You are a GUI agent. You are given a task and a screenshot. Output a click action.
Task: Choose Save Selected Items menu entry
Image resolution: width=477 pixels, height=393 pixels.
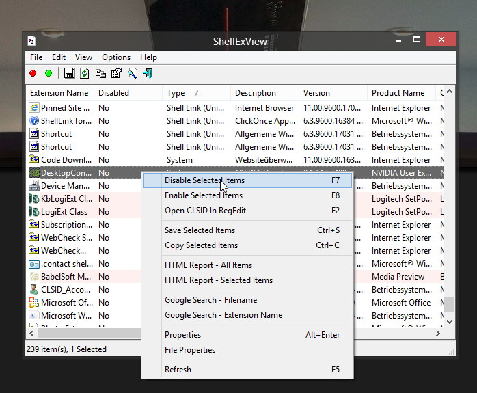point(247,230)
